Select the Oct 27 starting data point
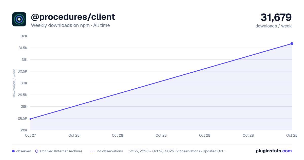 coord(30,119)
